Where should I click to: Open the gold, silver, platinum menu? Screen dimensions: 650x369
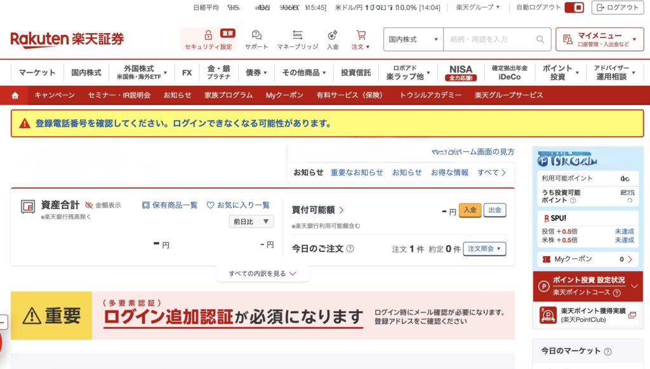pyautogui.click(x=219, y=72)
